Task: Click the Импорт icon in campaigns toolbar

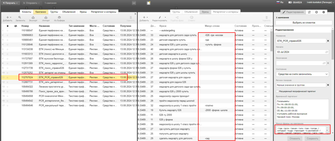Action: click(46, 18)
